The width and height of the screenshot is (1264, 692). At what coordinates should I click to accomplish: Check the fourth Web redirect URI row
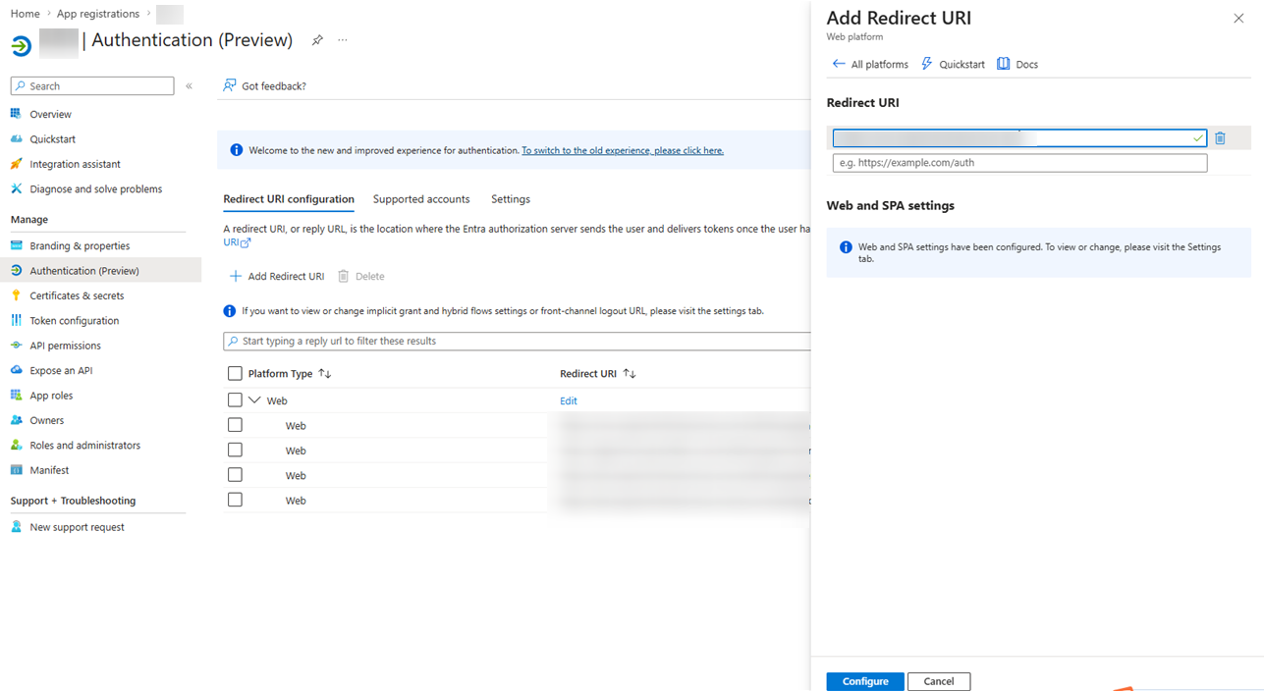coord(235,500)
